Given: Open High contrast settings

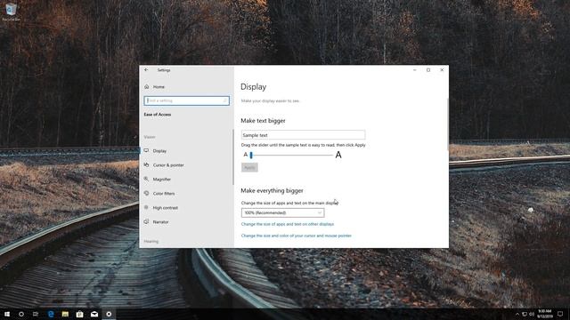Looking at the screenshot, I should coord(166,207).
